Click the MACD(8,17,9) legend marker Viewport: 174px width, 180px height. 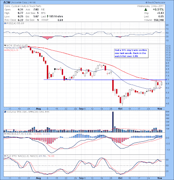(5, 134)
